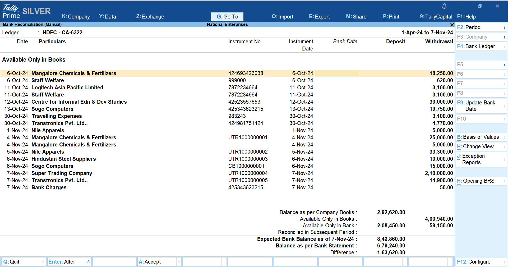Select Transtronics Pvt. Ltd. row dated 30-Oct-24
Screen dimensions: 508x267
tap(227, 123)
